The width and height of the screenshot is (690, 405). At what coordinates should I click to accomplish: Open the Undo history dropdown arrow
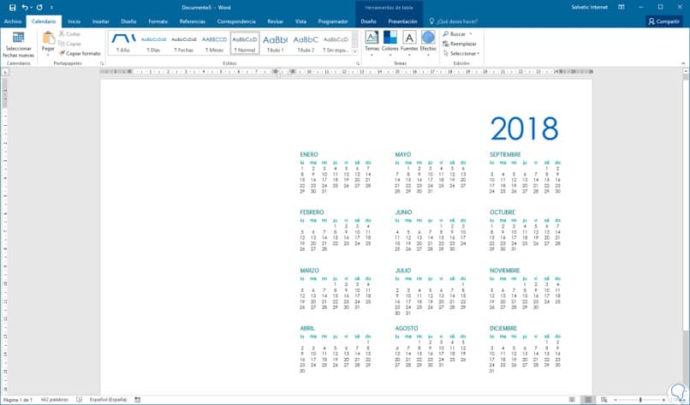(x=31, y=8)
